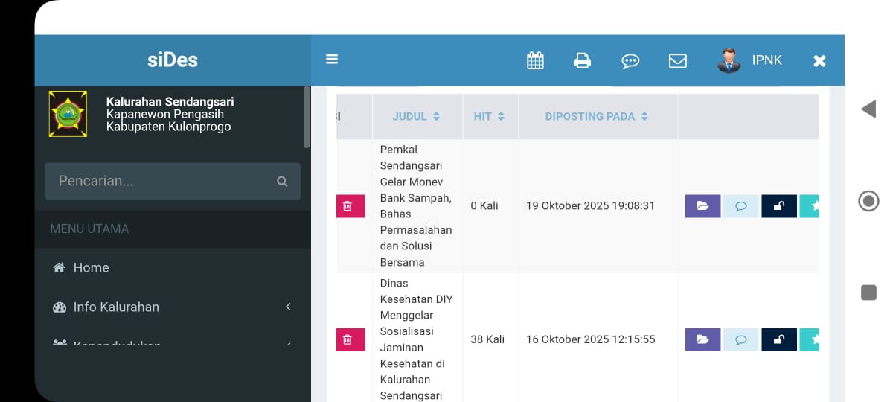Sort by DIPOSTING PADA column
This screenshot has width=893, height=402.
pos(597,117)
